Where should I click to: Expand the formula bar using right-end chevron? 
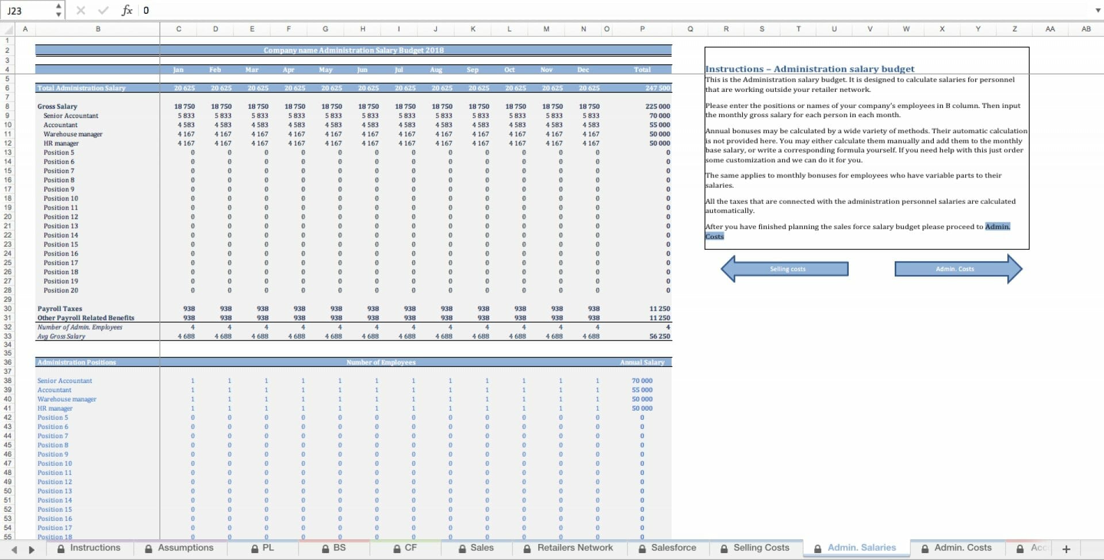(1098, 10)
